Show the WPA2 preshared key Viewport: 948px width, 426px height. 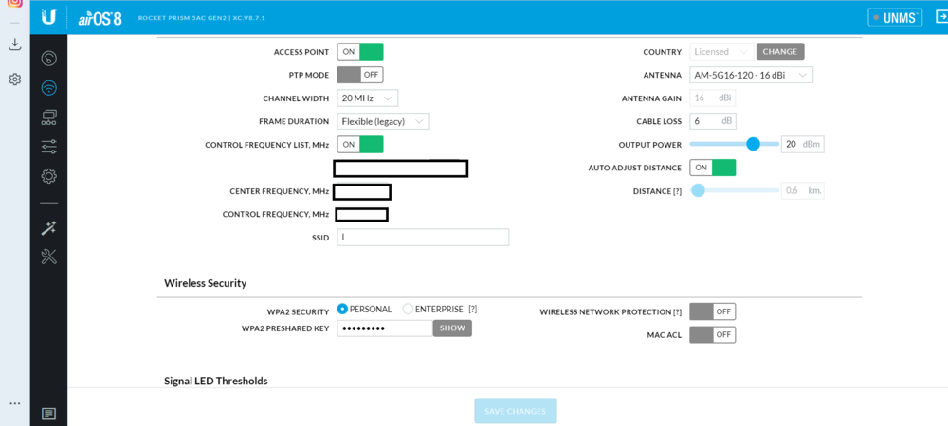[x=452, y=328]
